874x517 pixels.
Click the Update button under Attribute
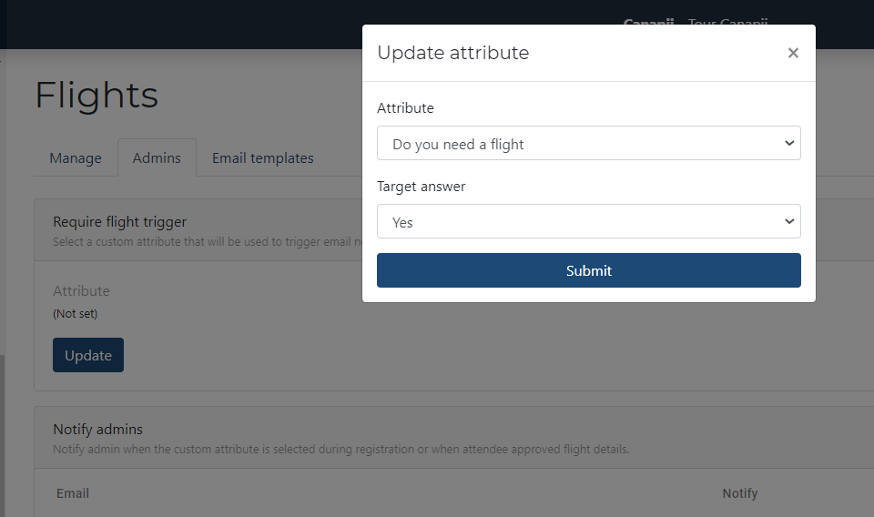[x=87, y=355]
